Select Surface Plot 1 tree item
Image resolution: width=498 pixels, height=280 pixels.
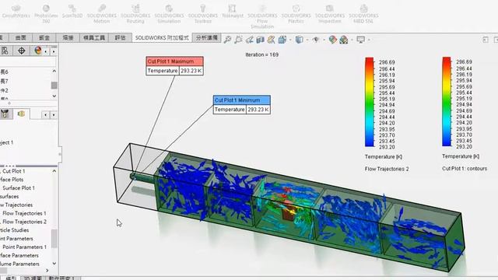(x=19, y=188)
